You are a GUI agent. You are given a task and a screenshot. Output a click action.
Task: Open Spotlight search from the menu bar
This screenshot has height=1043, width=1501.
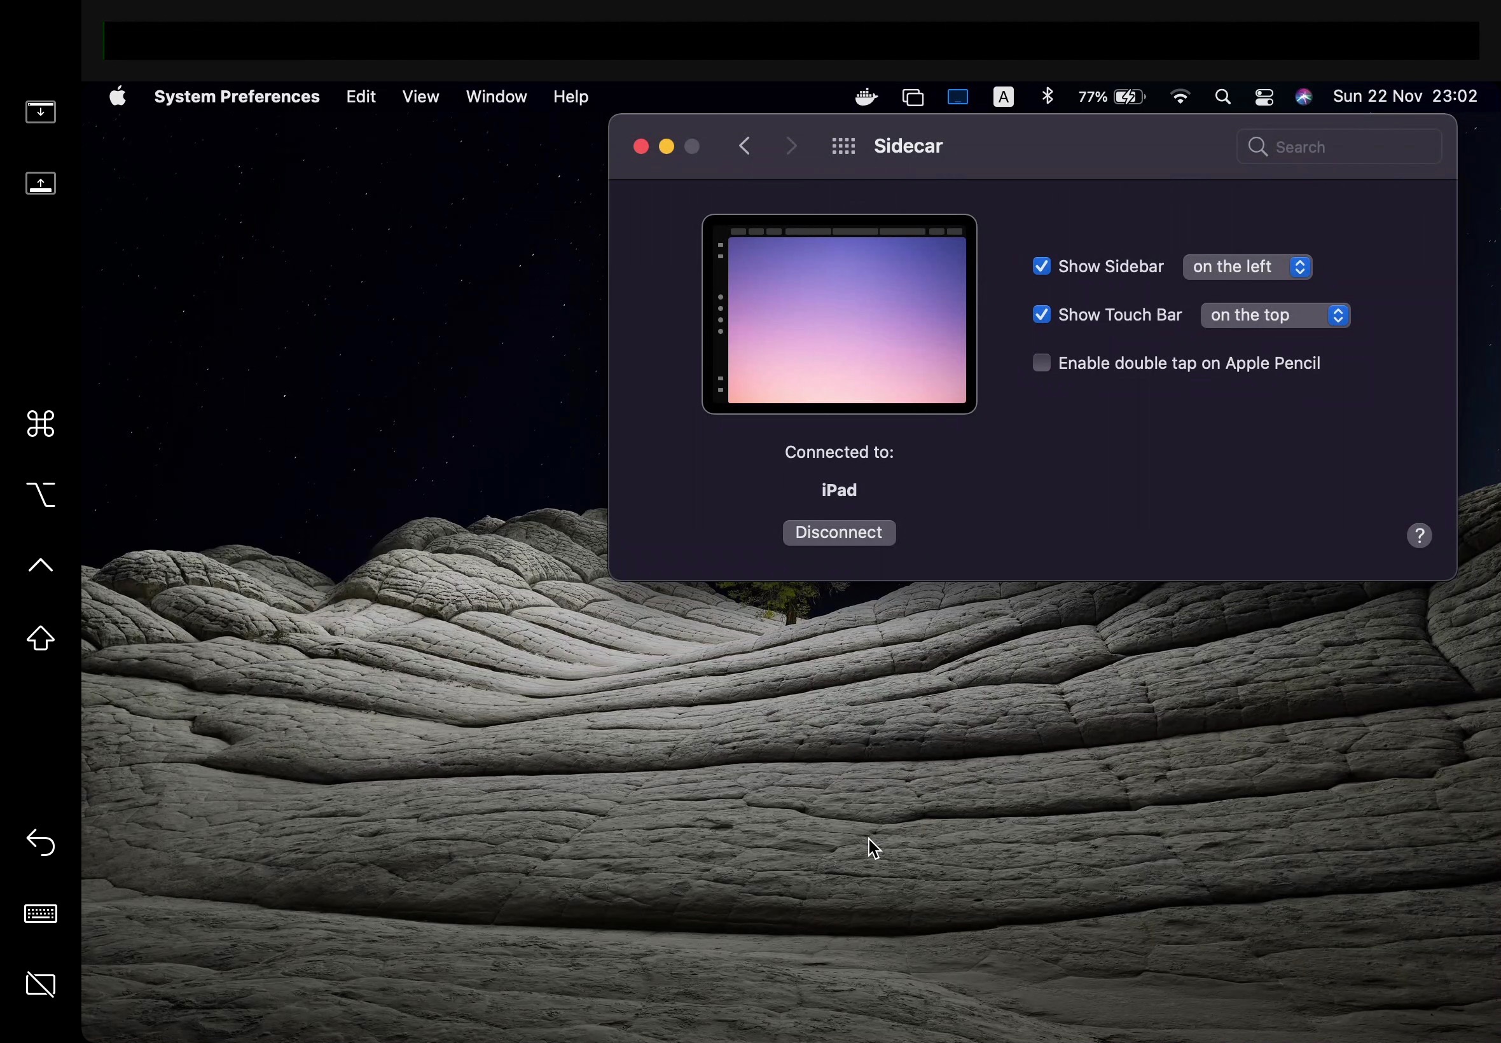click(1222, 96)
